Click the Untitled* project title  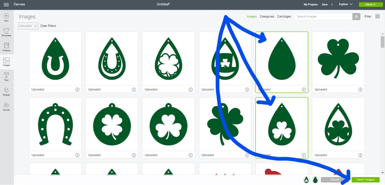click(x=163, y=5)
